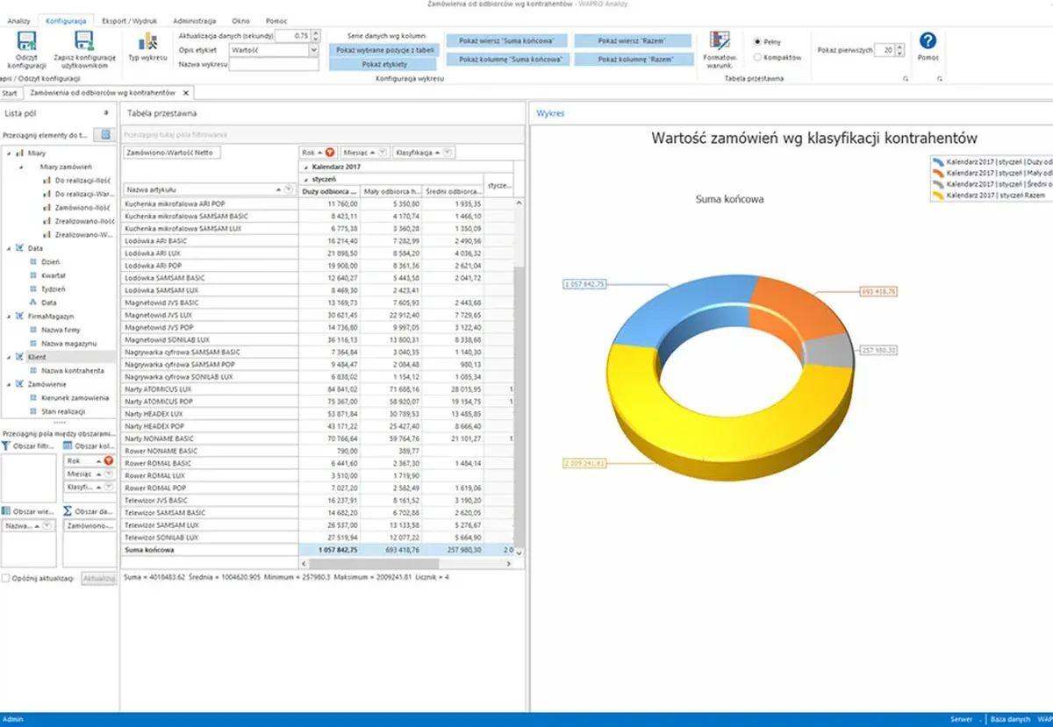Viewport: 1053px width, 727px height.
Task: Collapse the styczeń column group
Action: (306, 178)
